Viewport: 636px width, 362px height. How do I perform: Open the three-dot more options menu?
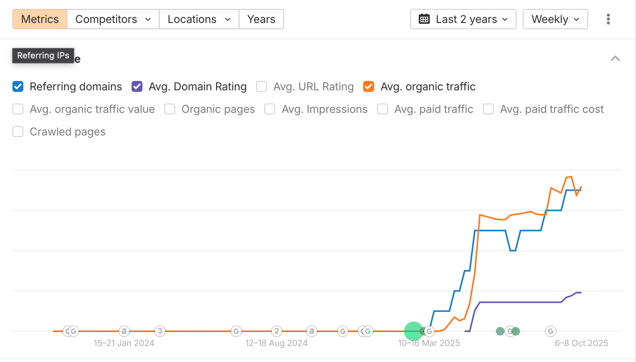coord(608,19)
